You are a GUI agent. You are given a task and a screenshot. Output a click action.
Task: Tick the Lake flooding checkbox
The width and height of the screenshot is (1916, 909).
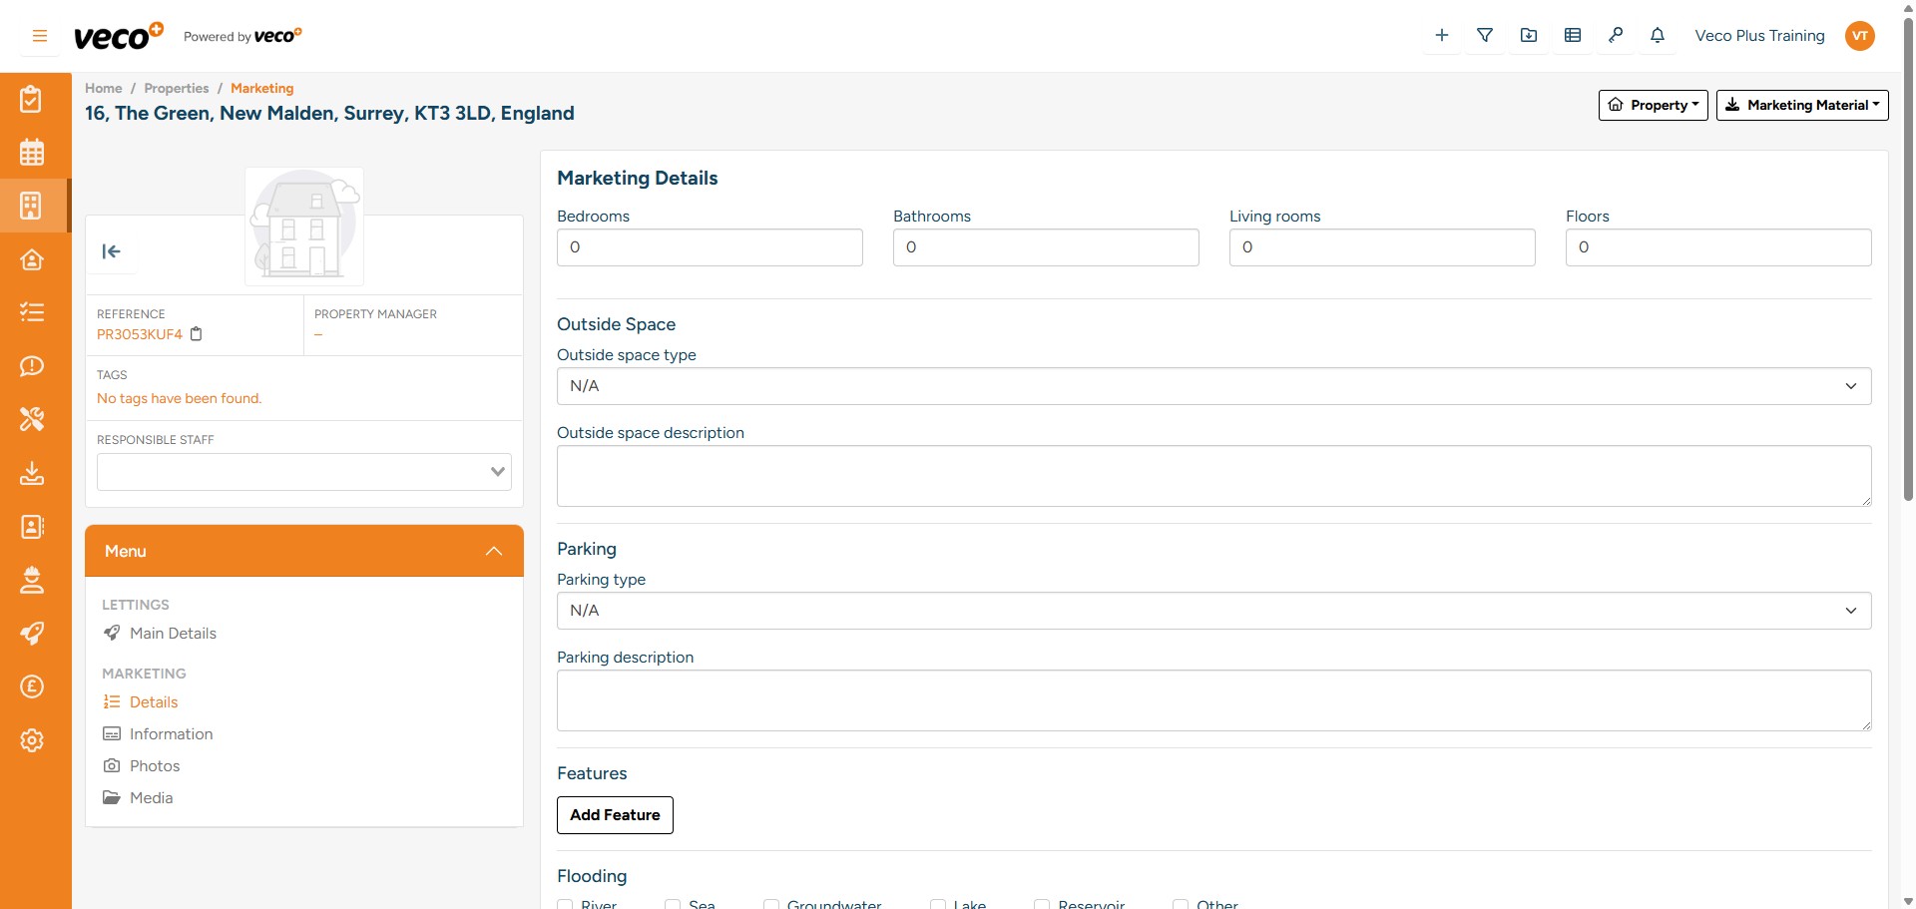click(938, 904)
